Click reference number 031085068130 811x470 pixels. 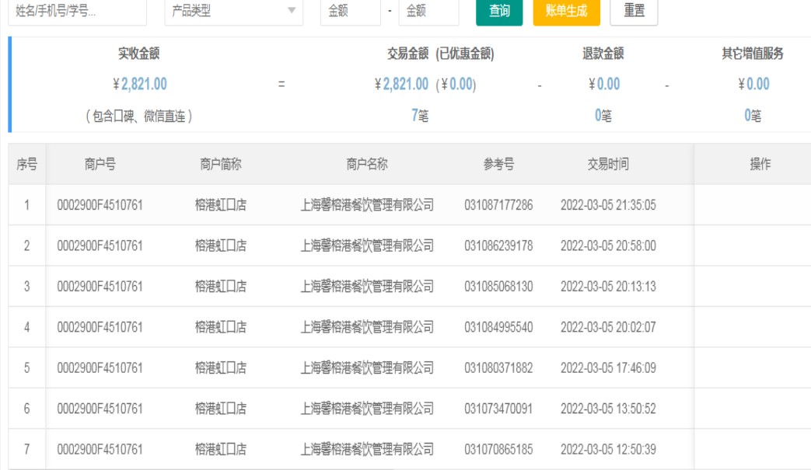[x=498, y=287]
